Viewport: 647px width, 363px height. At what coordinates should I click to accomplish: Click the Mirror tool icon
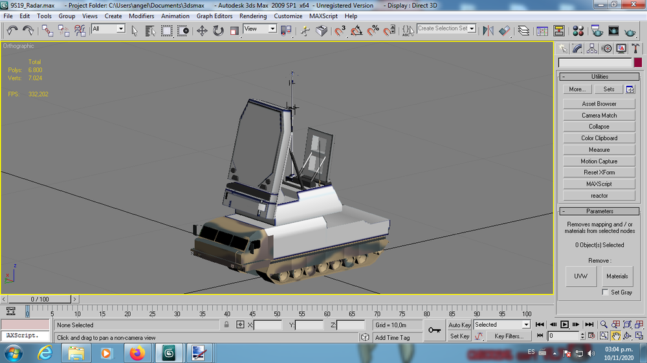tap(488, 31)
